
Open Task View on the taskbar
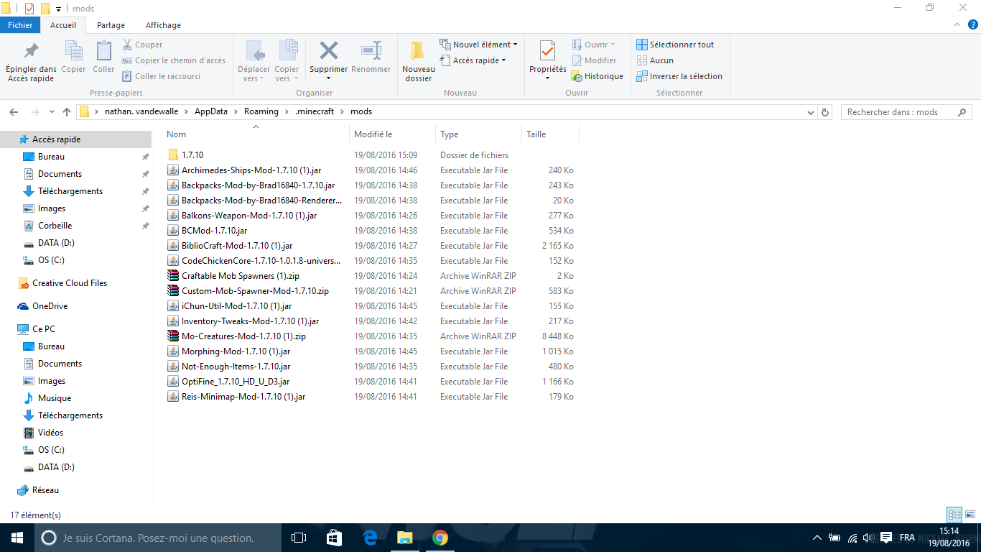tap(299, 538)
